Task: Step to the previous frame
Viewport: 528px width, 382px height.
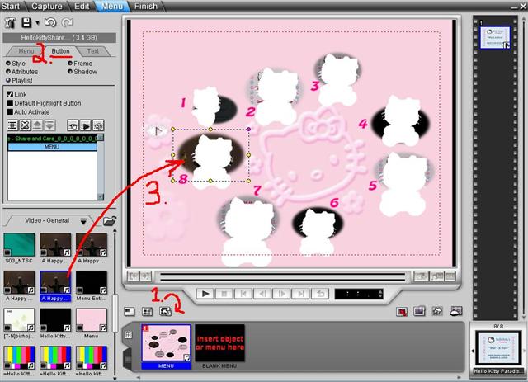Action: click(262, 294)
